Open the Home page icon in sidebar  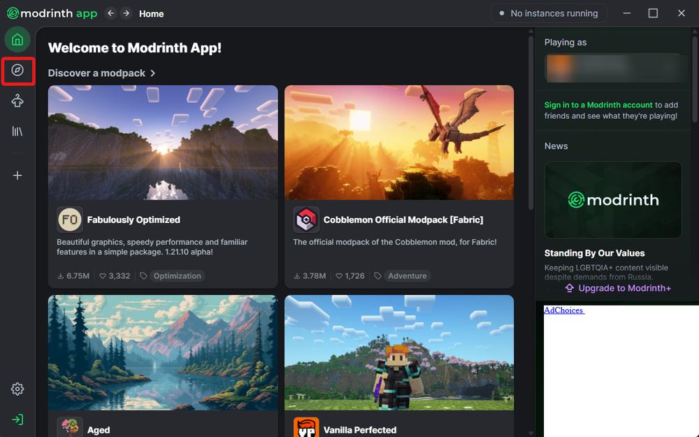pos(17,39)
